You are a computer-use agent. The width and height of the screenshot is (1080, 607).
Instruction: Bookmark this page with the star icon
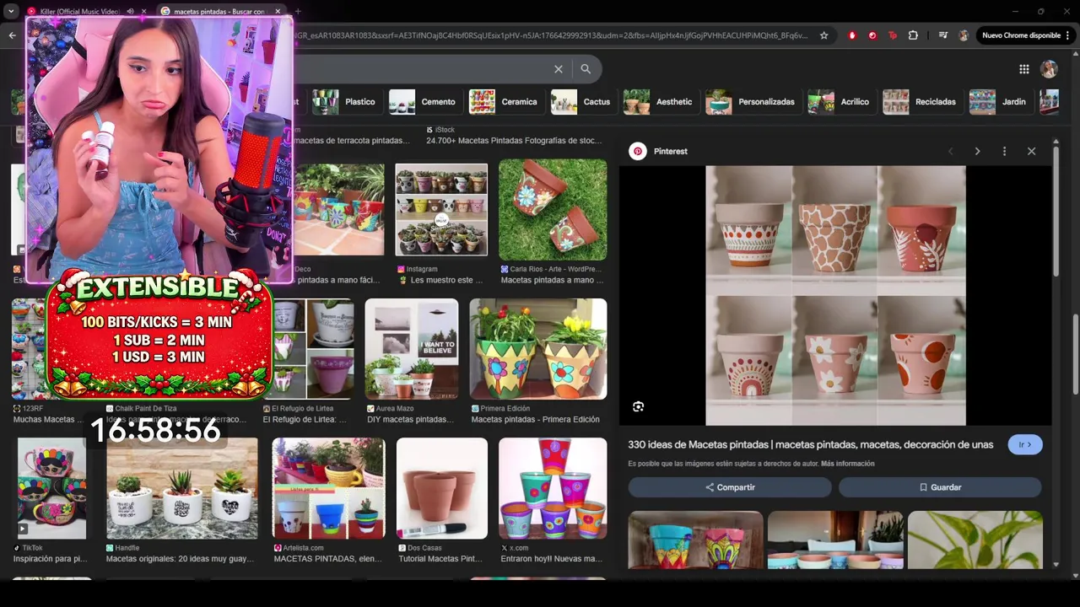(824, 35)
